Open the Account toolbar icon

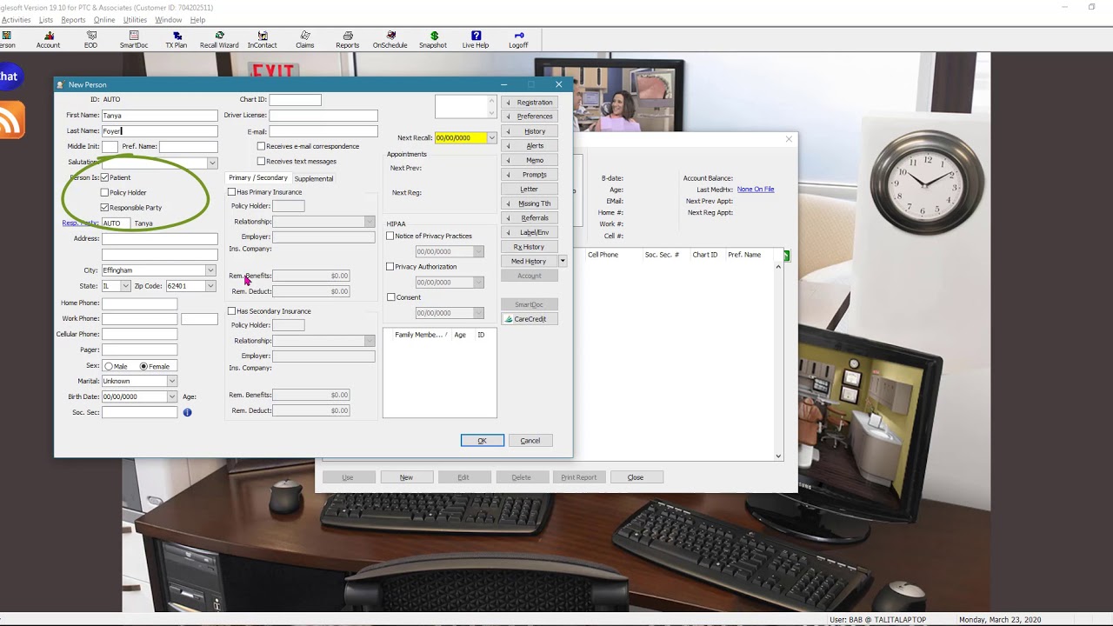point(48,40)
